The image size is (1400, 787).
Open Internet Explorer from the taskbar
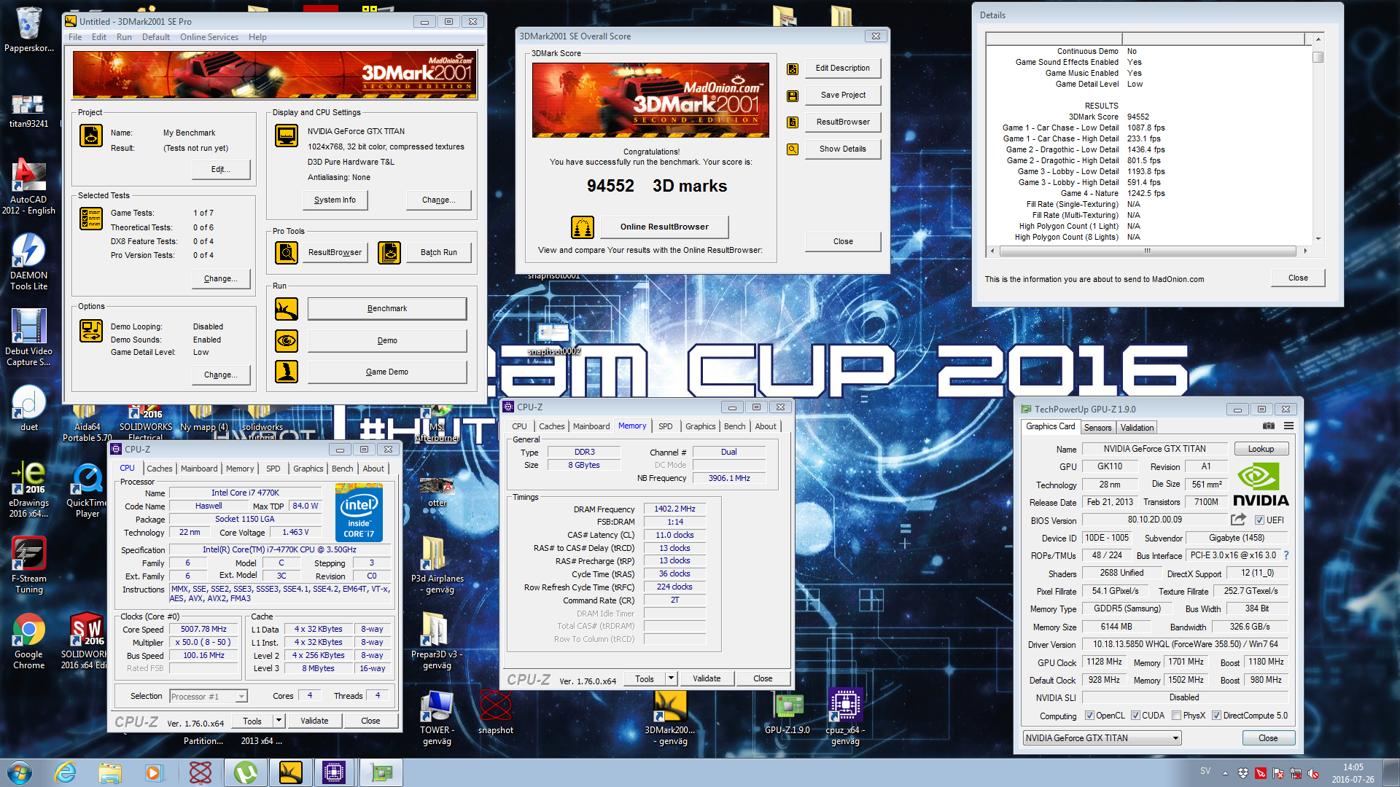pyautogui.click(x=65, y=772)
